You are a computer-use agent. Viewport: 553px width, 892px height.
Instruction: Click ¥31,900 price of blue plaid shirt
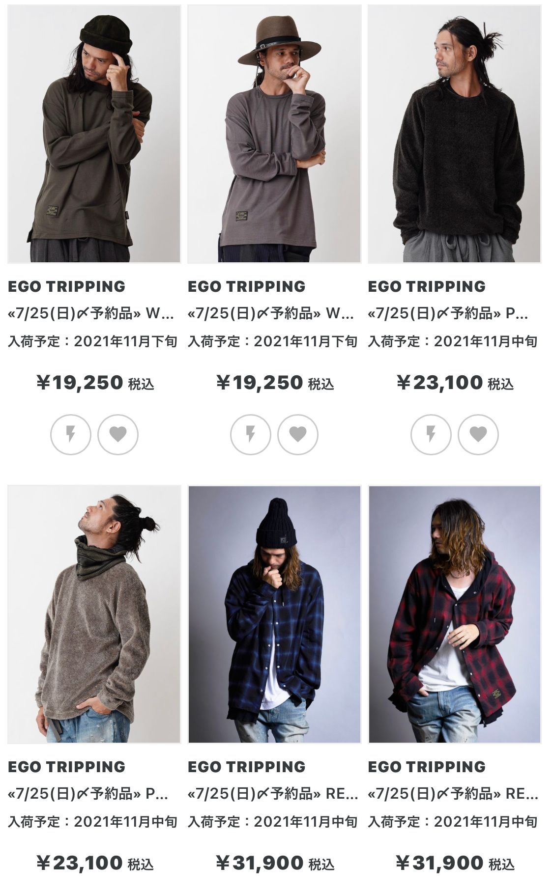click(x=275, y=863)
